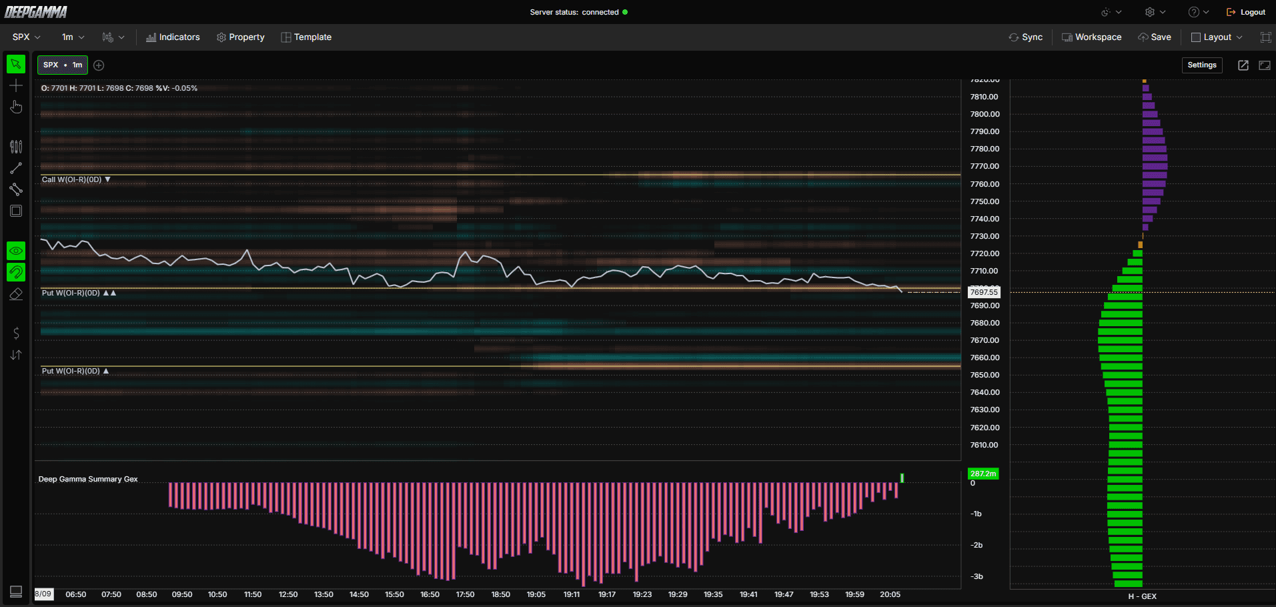Open the global settings gear dropdown
Image resolution: width=1276 pixels, height=607 pixels.
[x=1155, y=12]
